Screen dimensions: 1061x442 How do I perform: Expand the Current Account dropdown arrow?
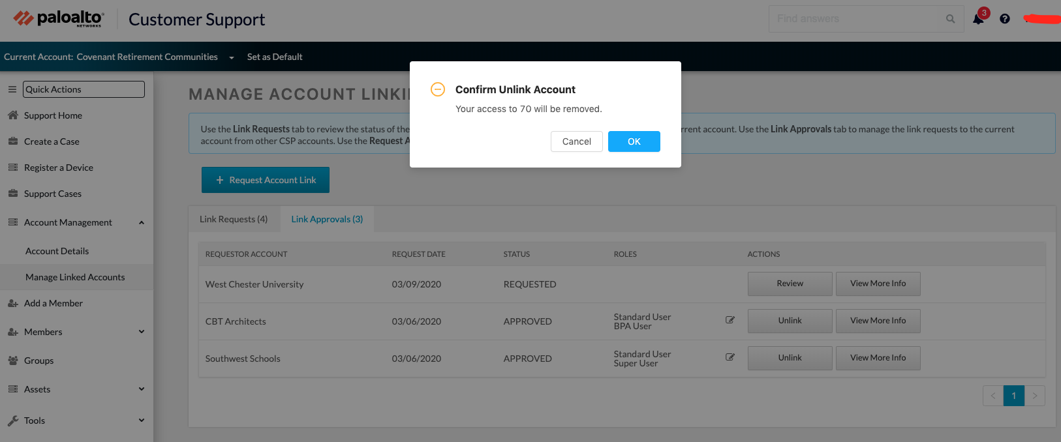coord(232,57)
